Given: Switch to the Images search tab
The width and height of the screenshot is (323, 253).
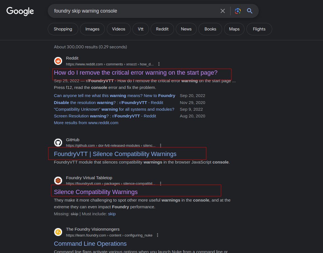Looking at the screenshot, I should coord(92,29).
